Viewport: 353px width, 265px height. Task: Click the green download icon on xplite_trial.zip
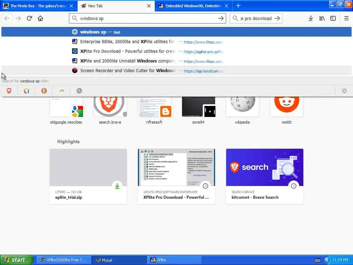coord(117,186)
